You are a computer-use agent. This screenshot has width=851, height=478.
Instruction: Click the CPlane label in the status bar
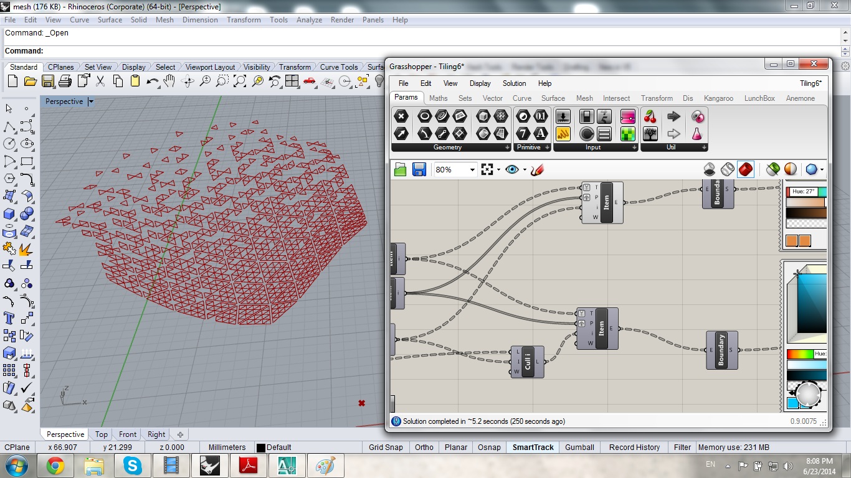click(x=17, y=447)
